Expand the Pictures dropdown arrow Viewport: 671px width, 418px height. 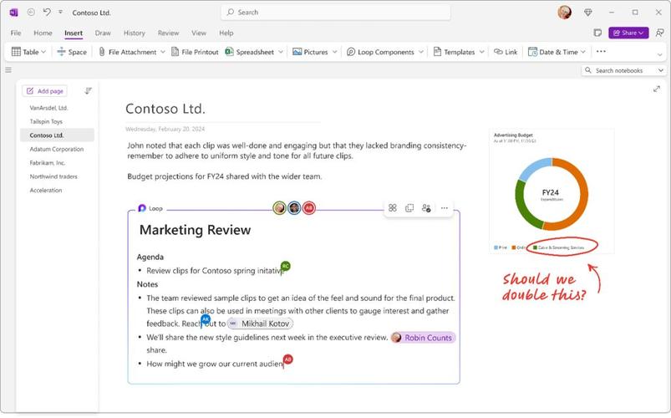pos(334,52)
